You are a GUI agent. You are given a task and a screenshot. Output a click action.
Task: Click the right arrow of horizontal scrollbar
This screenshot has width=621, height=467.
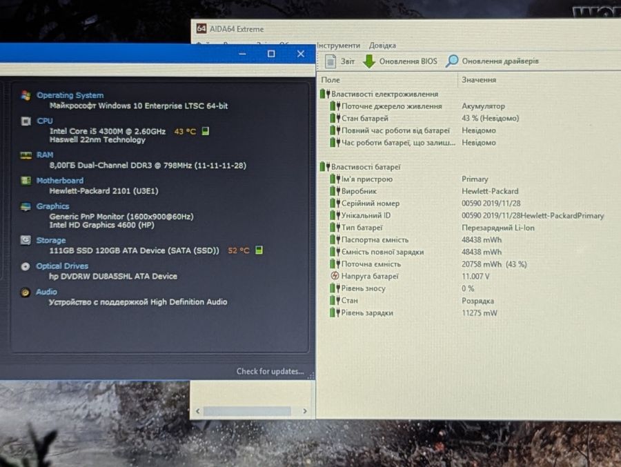point(304,411)
